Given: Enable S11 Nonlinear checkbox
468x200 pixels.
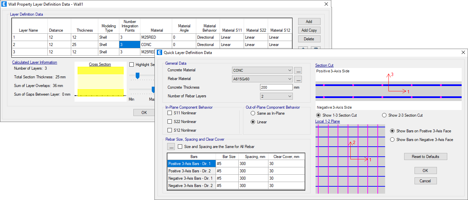Looking at the screenshot, I should 170,113.
